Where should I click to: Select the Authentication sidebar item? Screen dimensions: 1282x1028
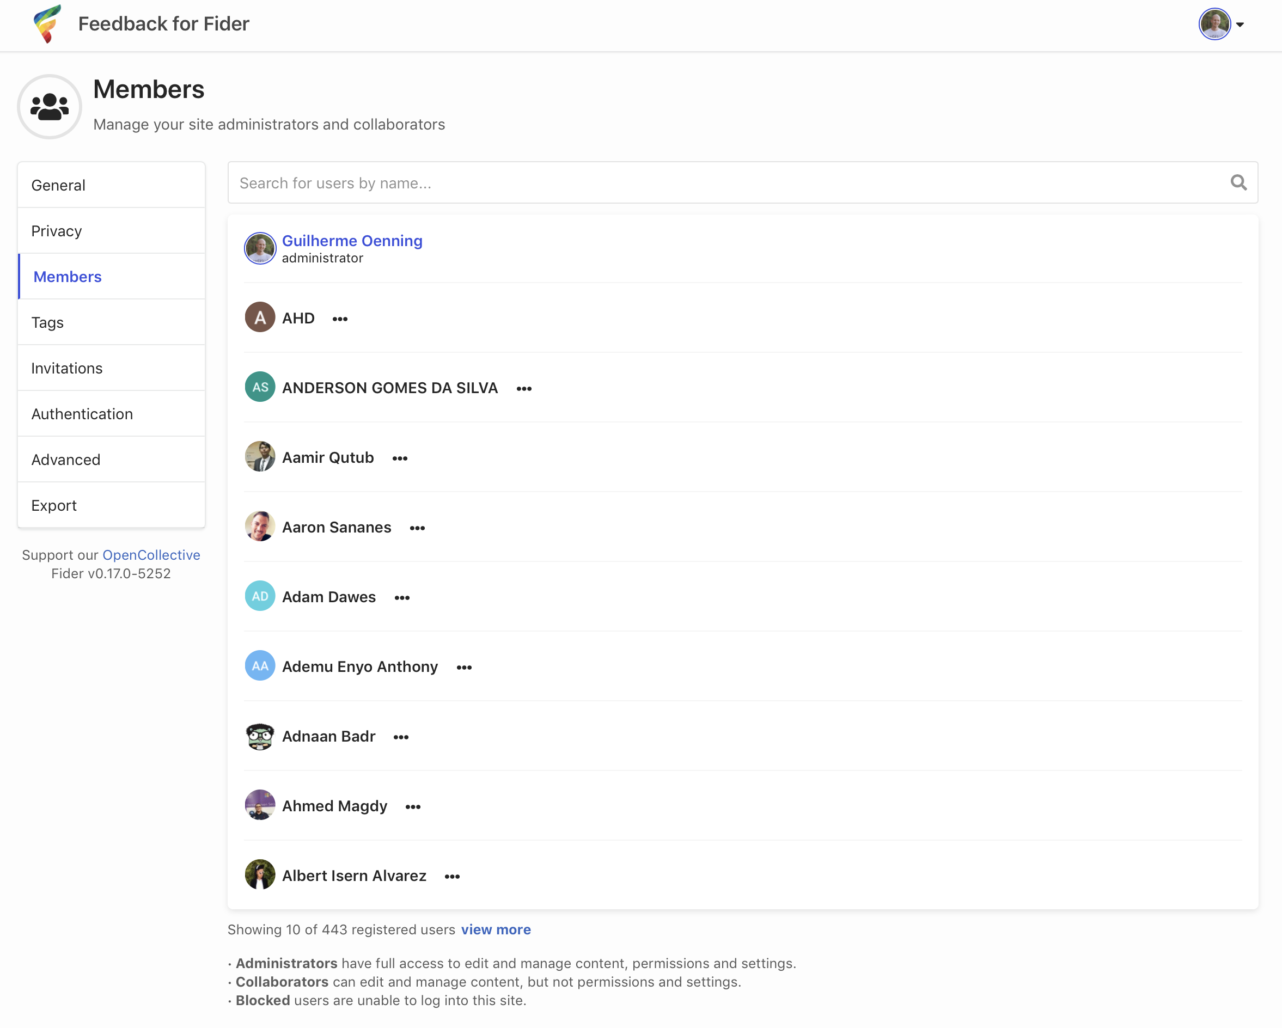[x=112, y=414]
